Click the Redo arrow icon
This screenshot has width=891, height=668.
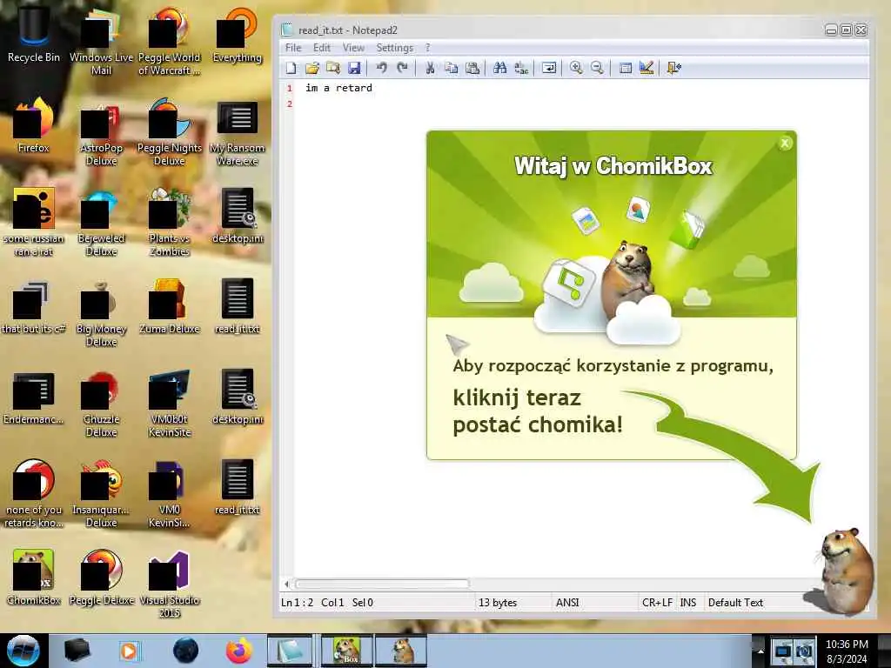402,68
